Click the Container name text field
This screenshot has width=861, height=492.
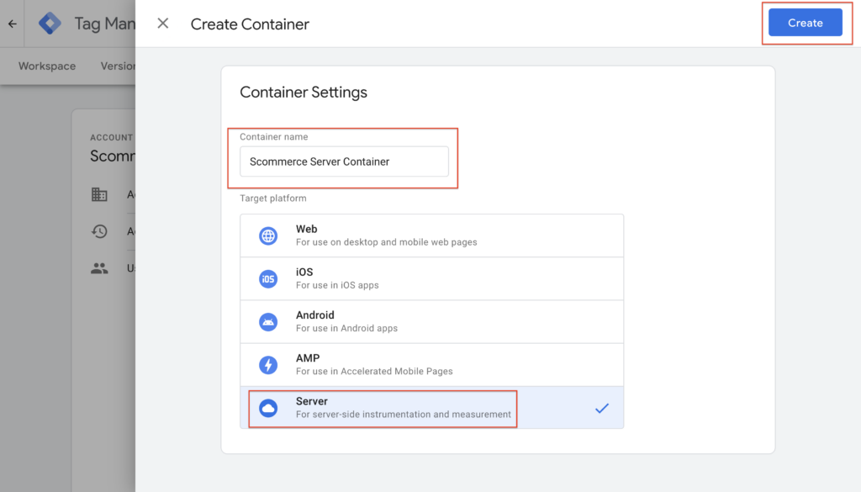(344, 161)
